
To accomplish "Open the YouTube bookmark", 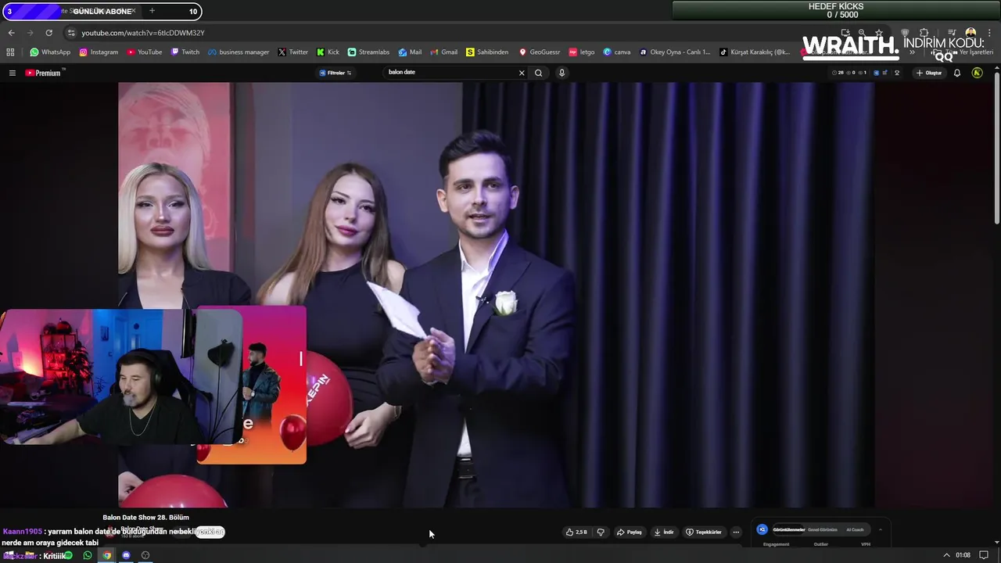I will [145, 52].
